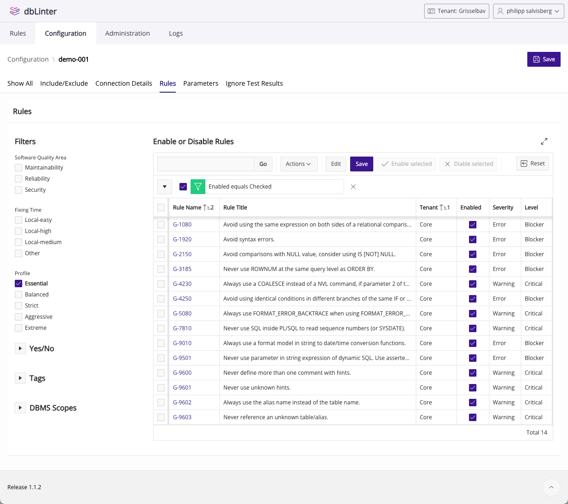This screenshot has width=568, height=504.
Task: Click the rule search input field
Action: click(x=206, y=164)
